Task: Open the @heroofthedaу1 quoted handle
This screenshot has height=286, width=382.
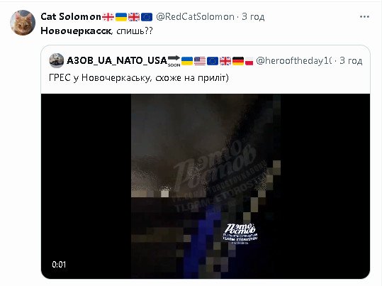Action: pyautogui.click(x=294, y=60)
